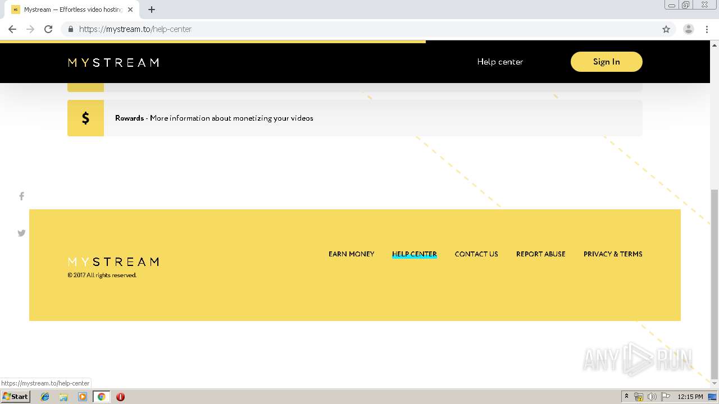Follow the HELP CENTER footer link

[415, 254]
